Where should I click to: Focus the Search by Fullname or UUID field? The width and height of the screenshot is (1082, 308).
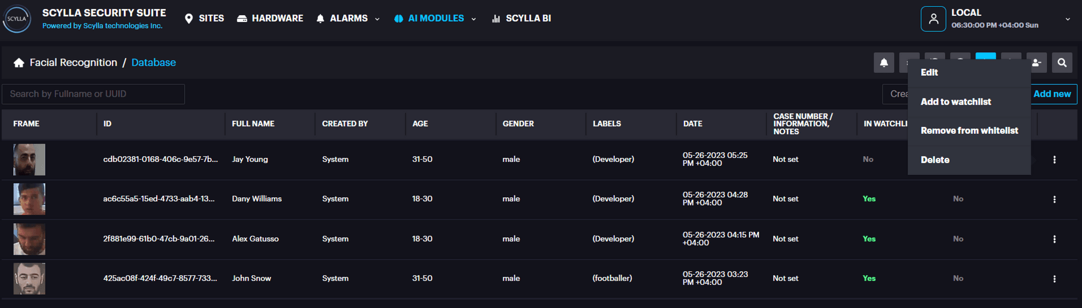pyautogui.click(x=94, y=94)
